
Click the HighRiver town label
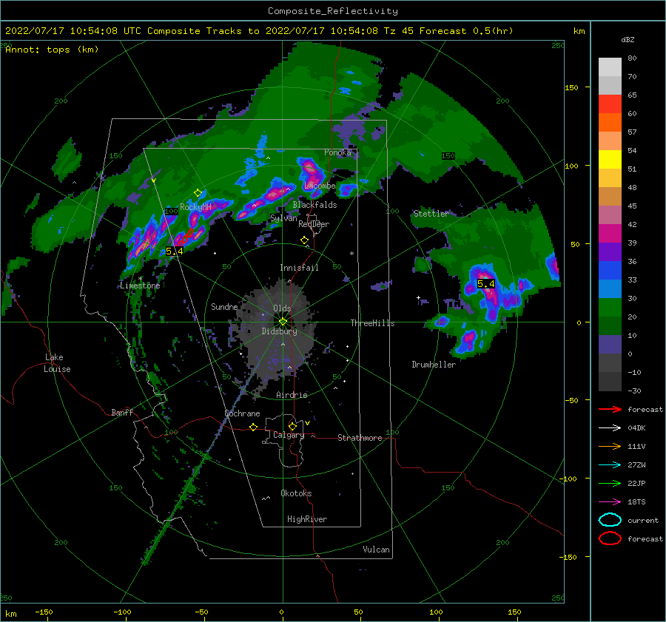307,519
